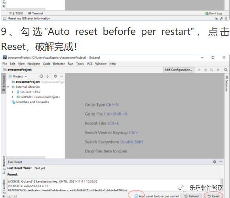The height and width of the screenshot is (198, 230).
Task: Click the Reload button
Action: (x=192, y=196)
